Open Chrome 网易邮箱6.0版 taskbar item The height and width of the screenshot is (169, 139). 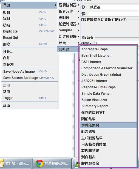(52, 163)
